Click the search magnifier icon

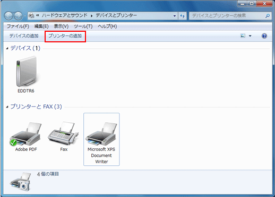(268, 16)
